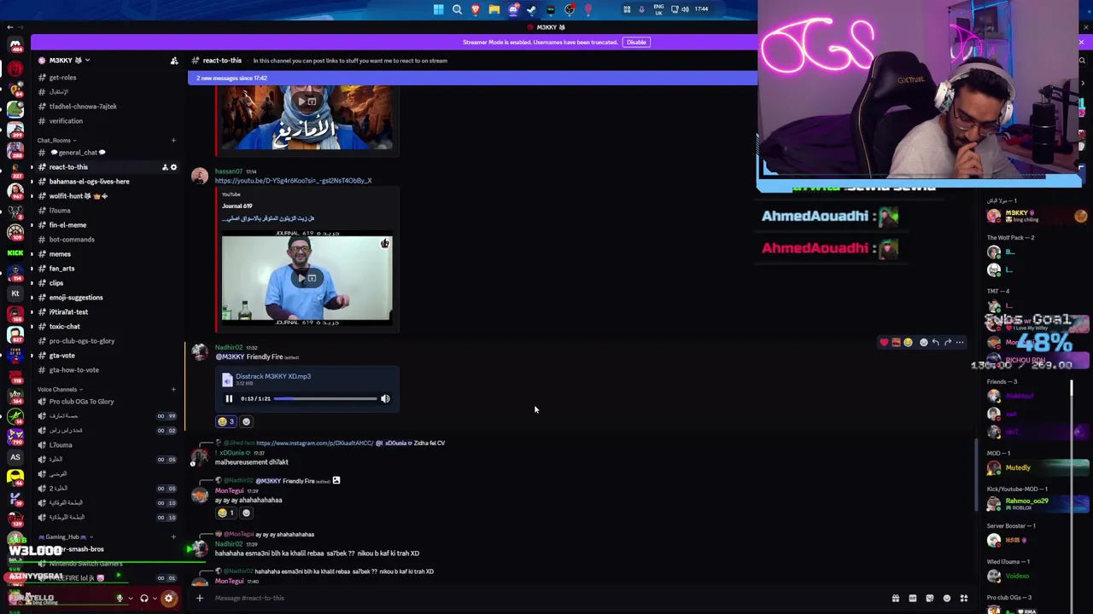
Task: Add a channel to Chat_Rooms with the plus
Action: click(x=173, y=141)
